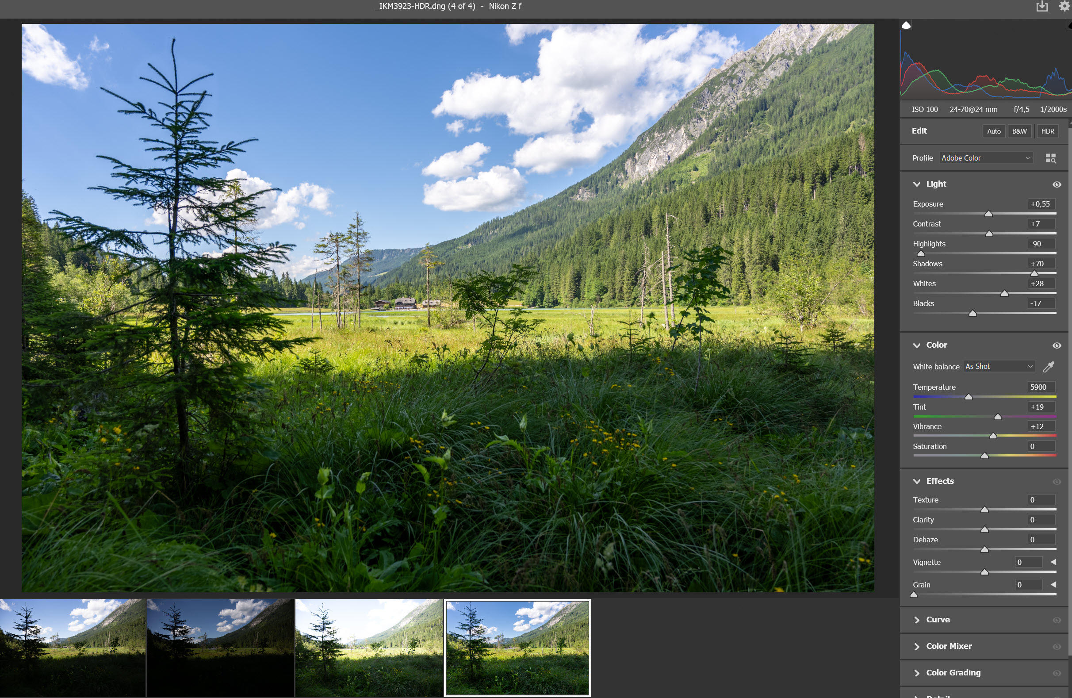Select the dark second filmstrip thumbnail
The width and height of the screenshot is (1072, 698).
220,648
